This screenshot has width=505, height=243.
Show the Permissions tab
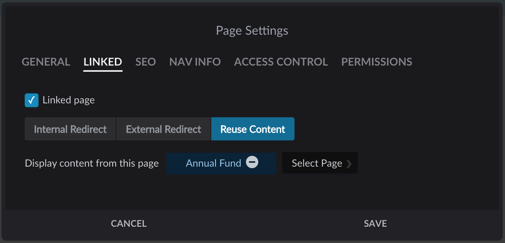pyautogui.click(x=377, y=62)
